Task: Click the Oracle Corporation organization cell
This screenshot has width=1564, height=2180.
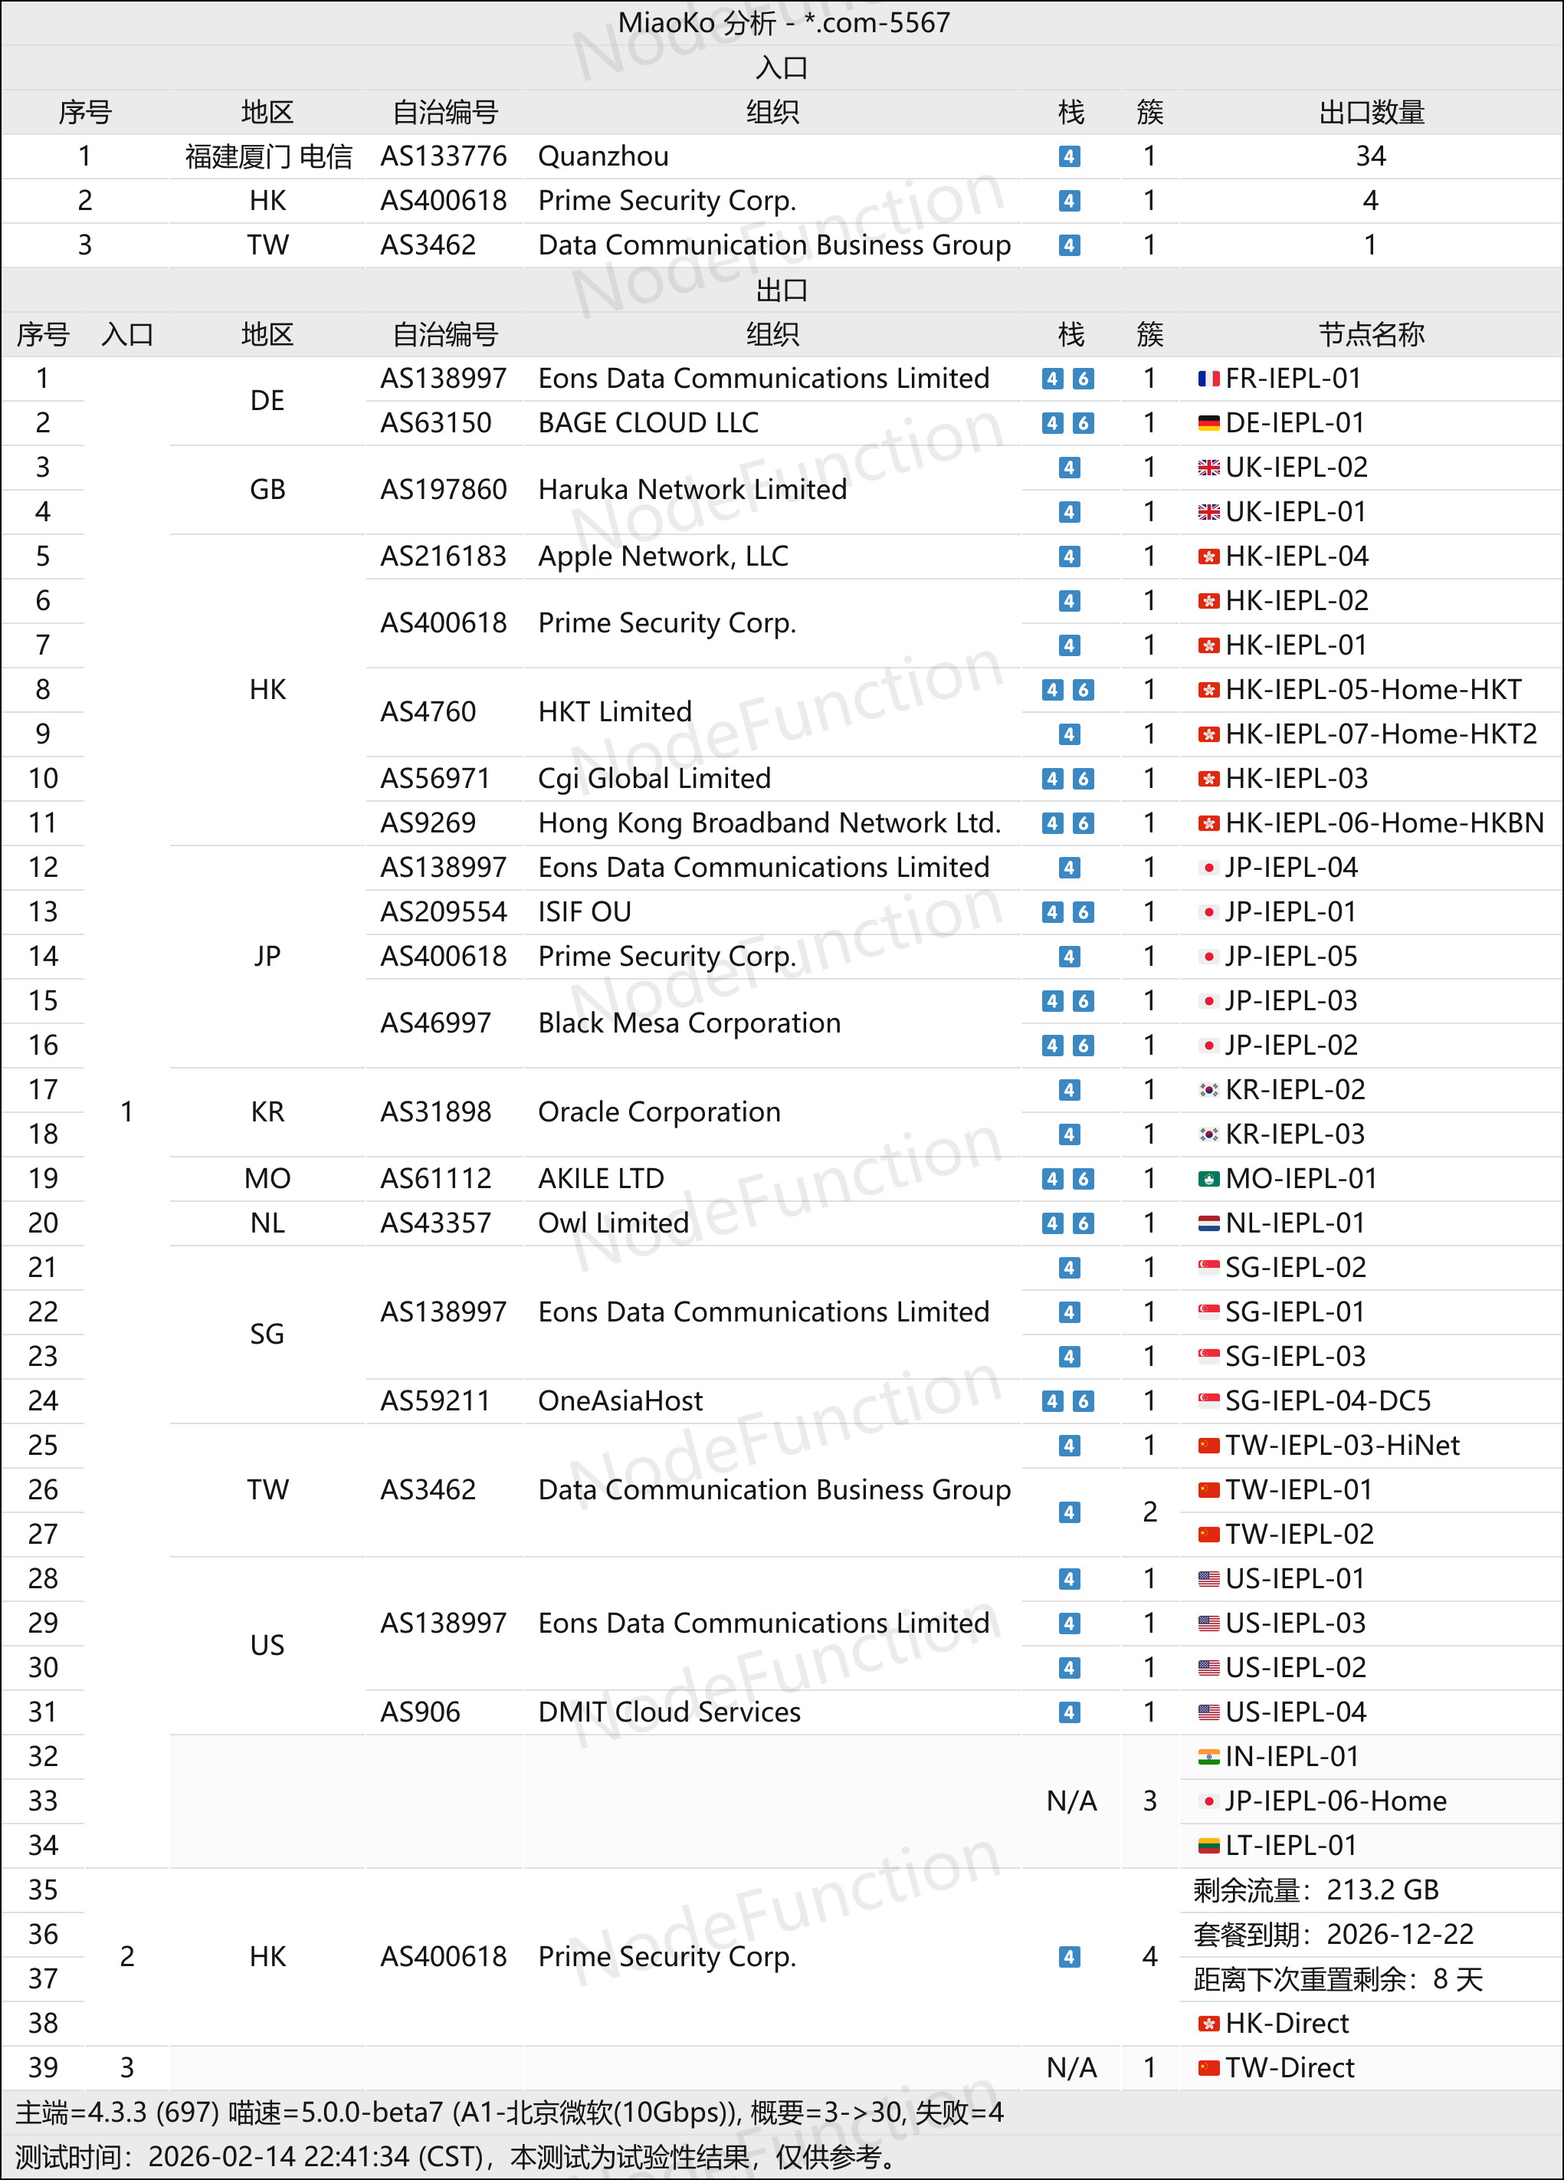Action: click(x=659, y=1112)
